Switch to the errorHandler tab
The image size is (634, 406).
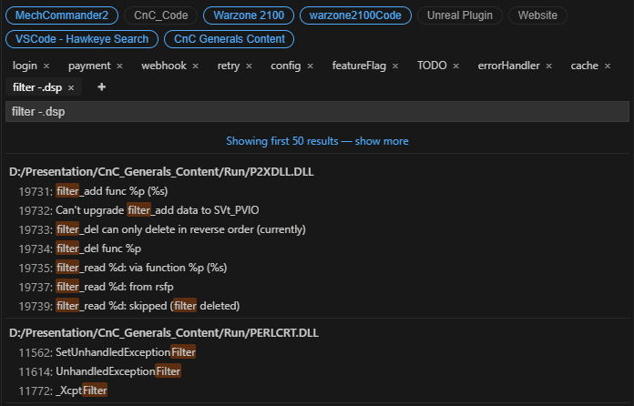click(508, 66)
